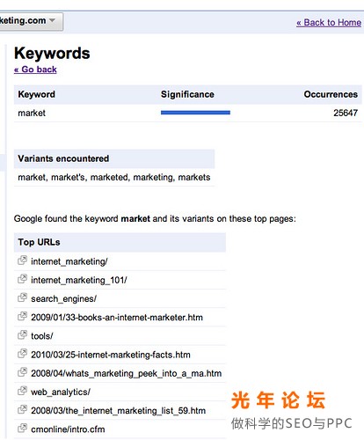Open the internet_marketing/ URL

click(x=69, y=261)
